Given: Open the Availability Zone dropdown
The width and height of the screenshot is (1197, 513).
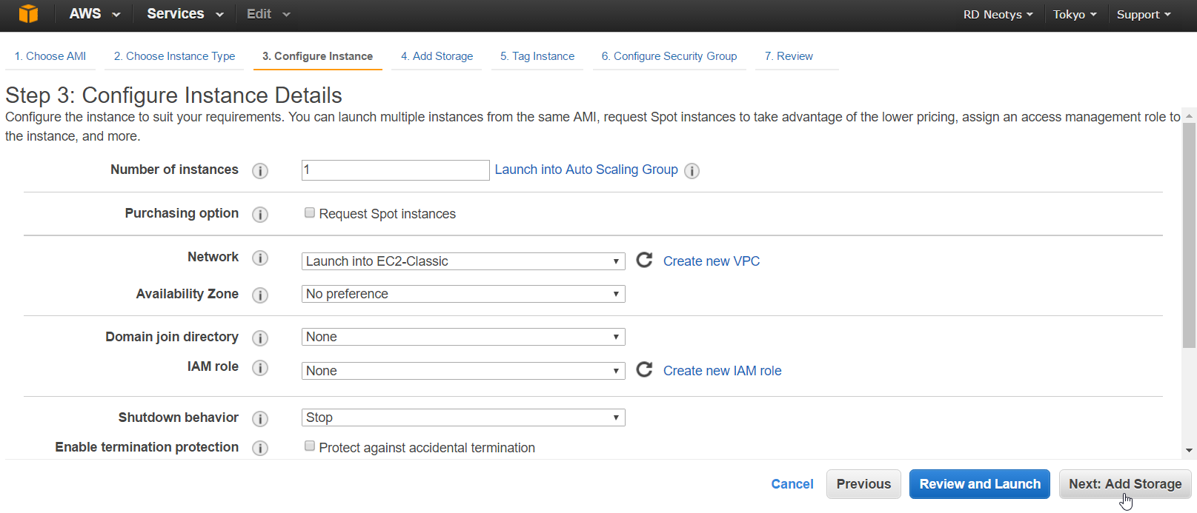Looking at the screenshot, I should coord(463,294).
